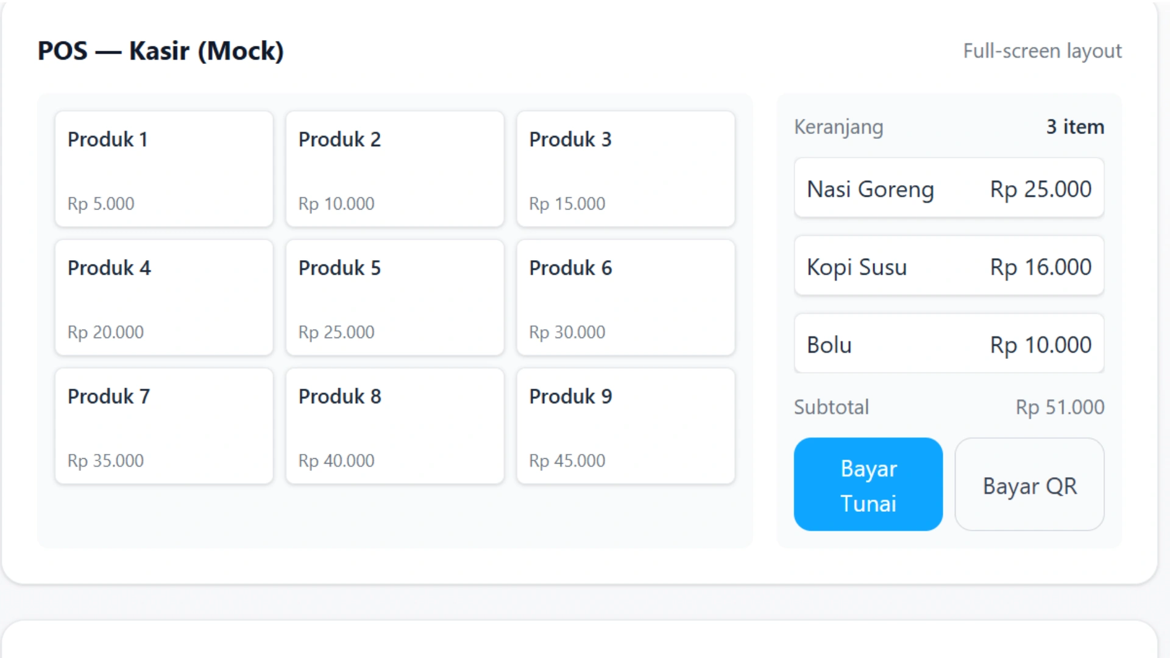This screenshot has height=658, width=1170.
Task: Add Produk 1 to the cart
Action: click(x=163, y=169)
